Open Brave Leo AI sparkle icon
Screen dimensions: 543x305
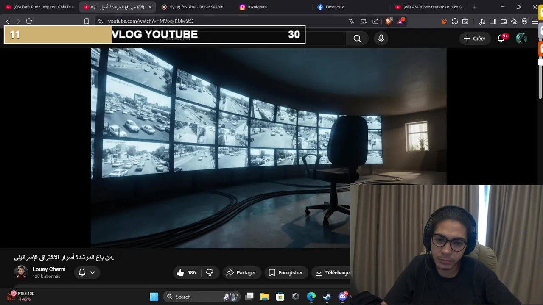514,21
